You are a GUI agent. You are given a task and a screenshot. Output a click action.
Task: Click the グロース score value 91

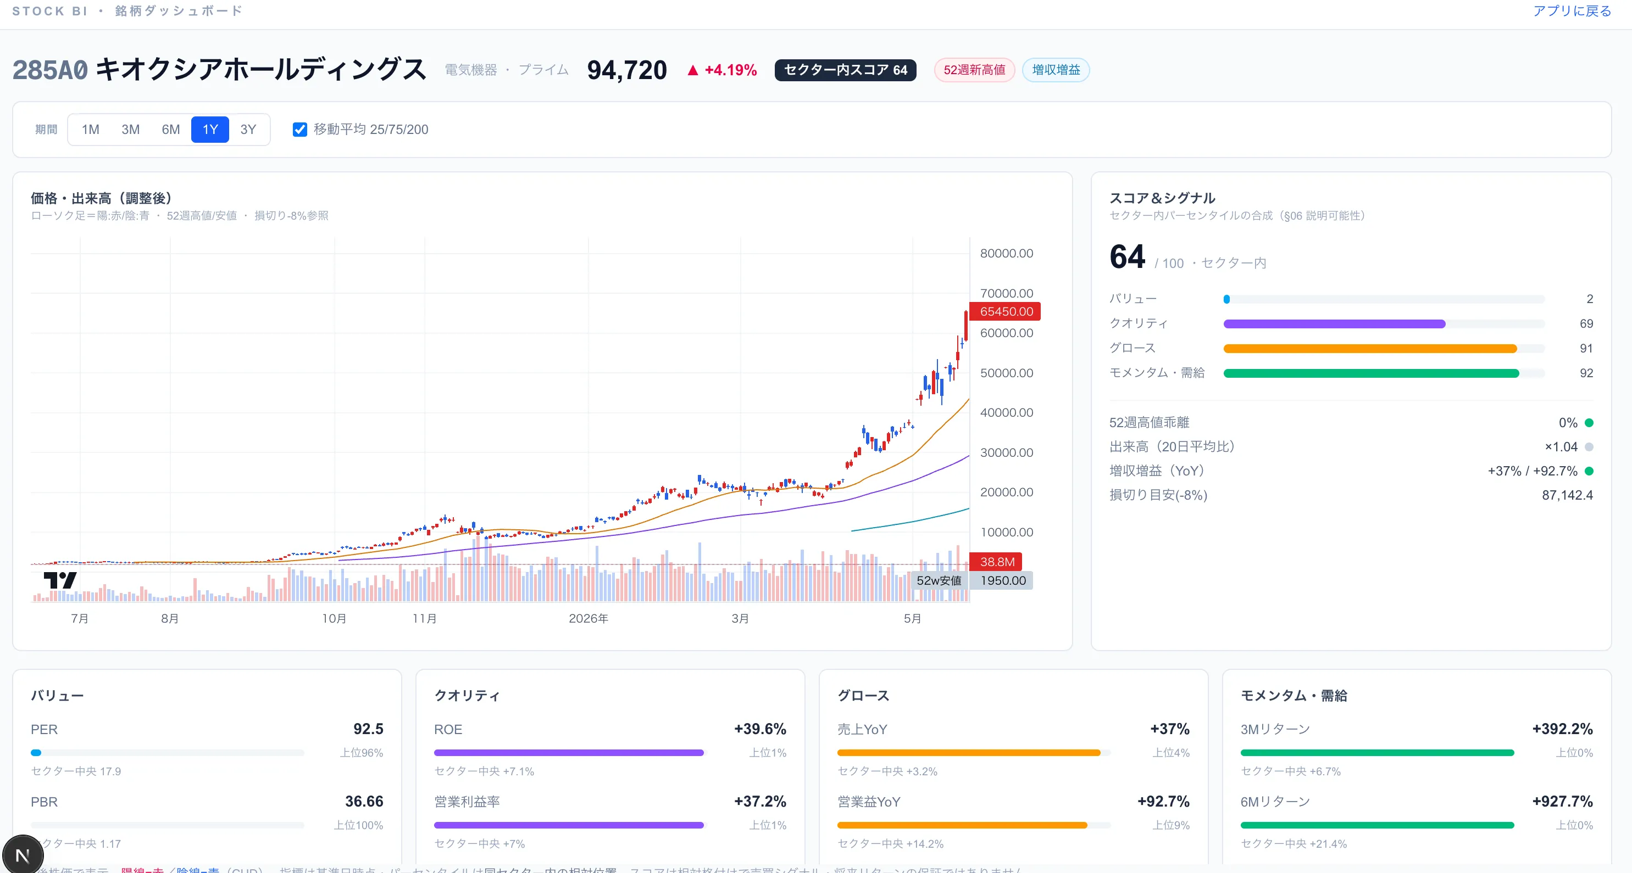tap(1586, 349)
